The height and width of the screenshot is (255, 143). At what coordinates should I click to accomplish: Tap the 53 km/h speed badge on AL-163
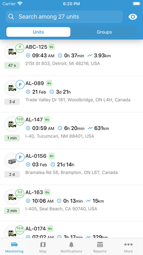tap(20, 194)
